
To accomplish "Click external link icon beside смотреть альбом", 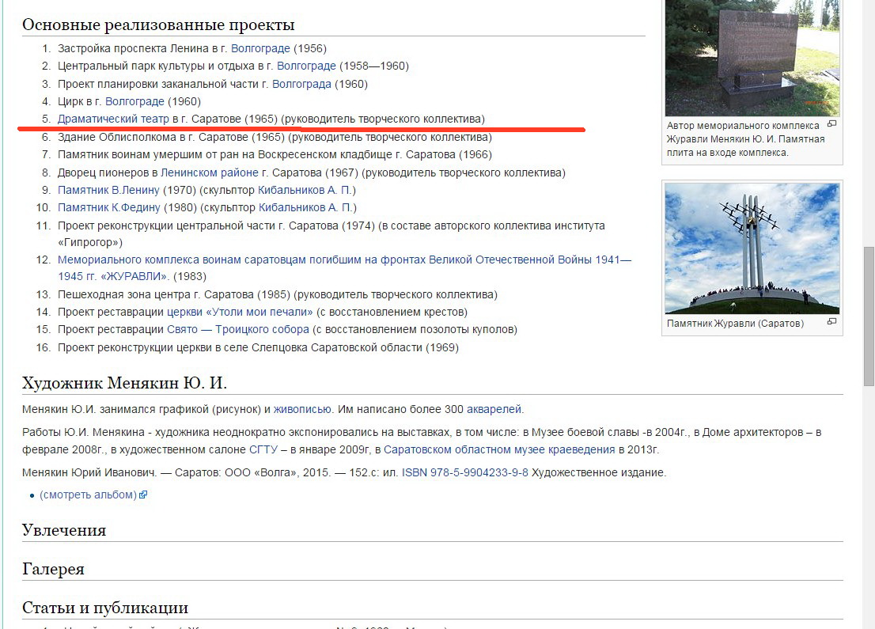I will 143,494.
